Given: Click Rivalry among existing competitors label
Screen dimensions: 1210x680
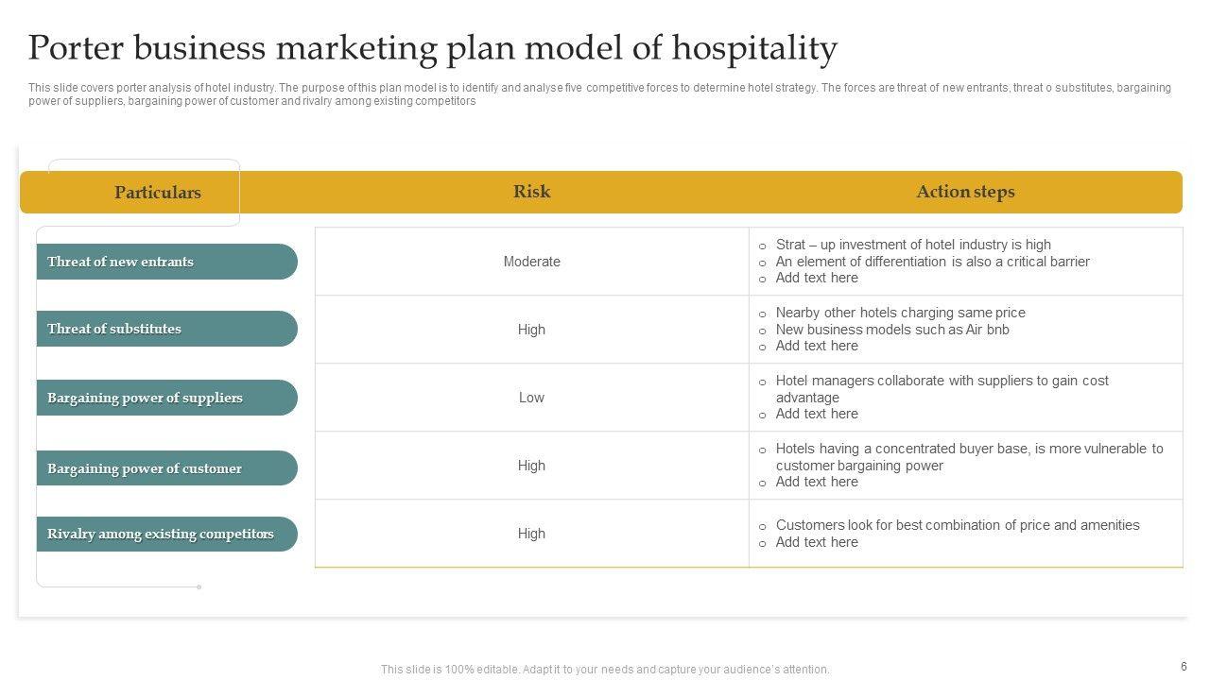Looking at the screenshot, I should (x=161, y=534).
